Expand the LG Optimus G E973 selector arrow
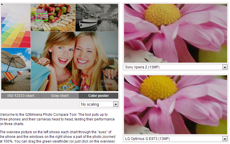230x144 pixels. [225, 139]
